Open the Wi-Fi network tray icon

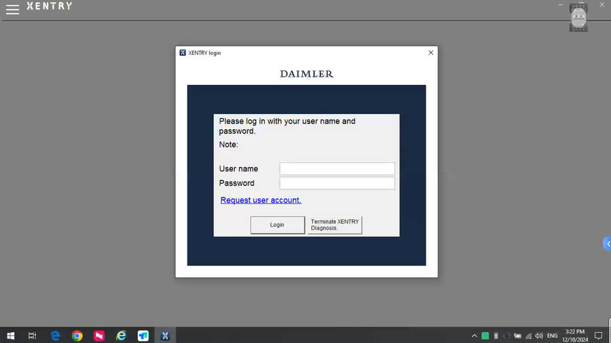coord(528,336)
